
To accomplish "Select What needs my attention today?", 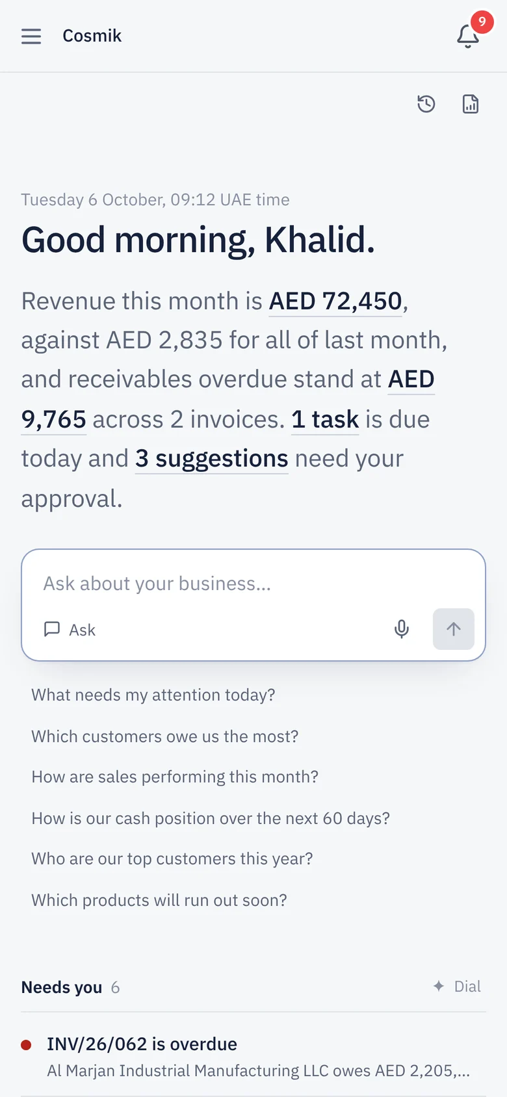I will click(153, 695).
